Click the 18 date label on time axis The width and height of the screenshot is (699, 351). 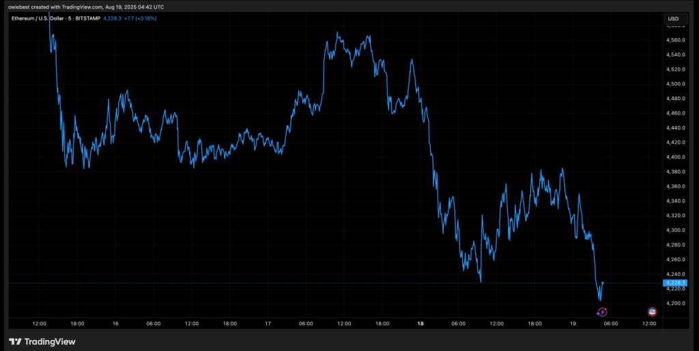pyautogui.click(x=420, y=324)
